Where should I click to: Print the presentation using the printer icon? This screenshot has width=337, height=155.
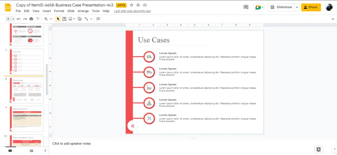pos(31,19)
